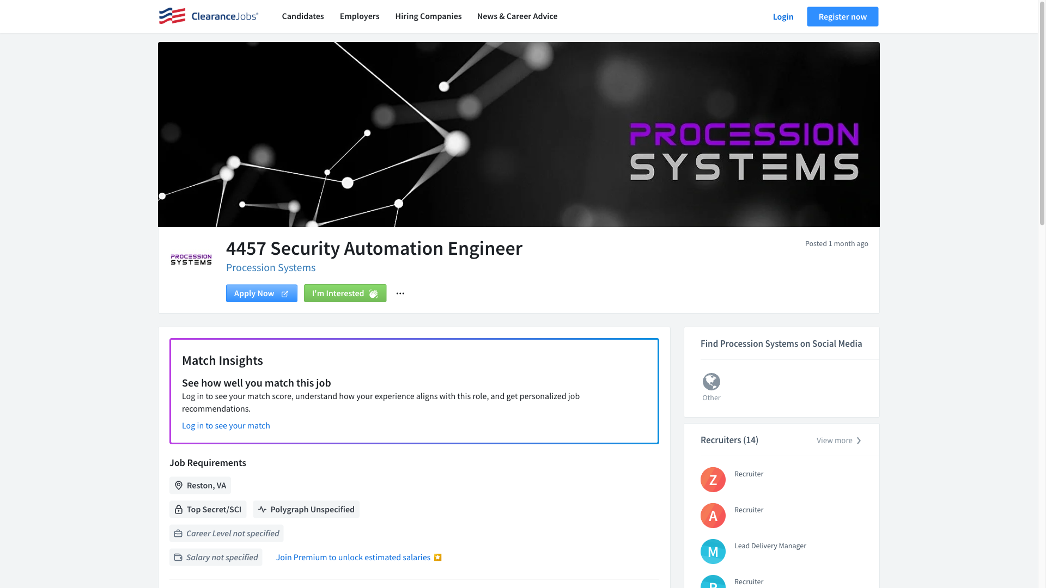
Task: Open News & Career Advice menu
Action: 517,16
